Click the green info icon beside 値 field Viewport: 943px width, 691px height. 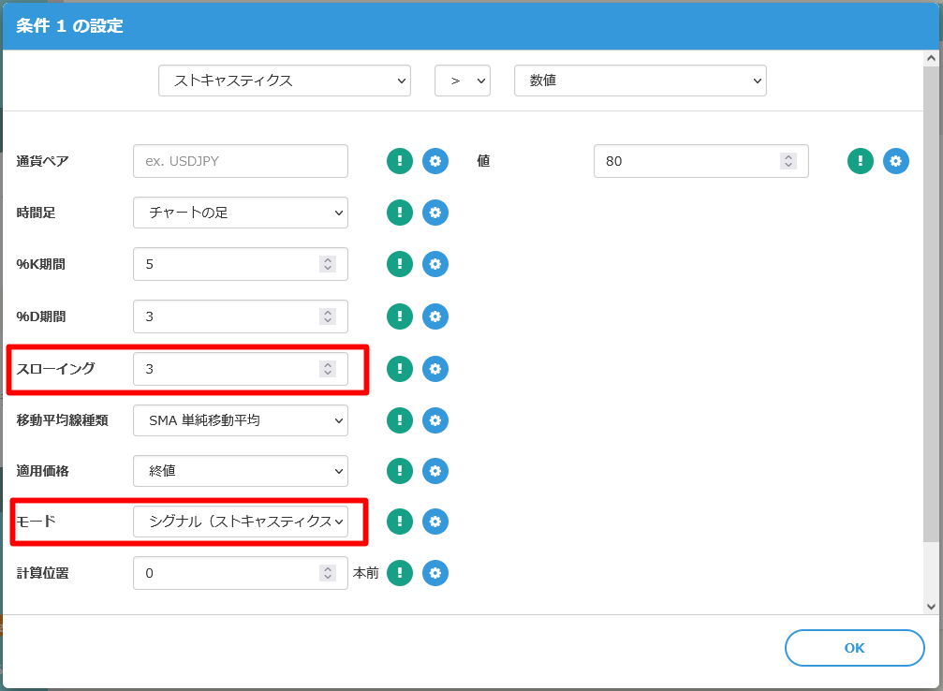(861, 161)
